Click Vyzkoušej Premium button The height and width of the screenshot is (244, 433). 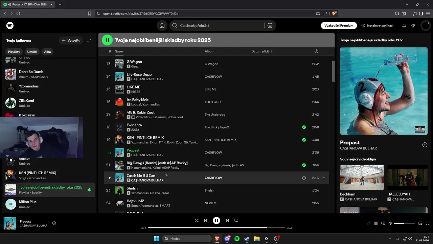(x=339, y=25)
